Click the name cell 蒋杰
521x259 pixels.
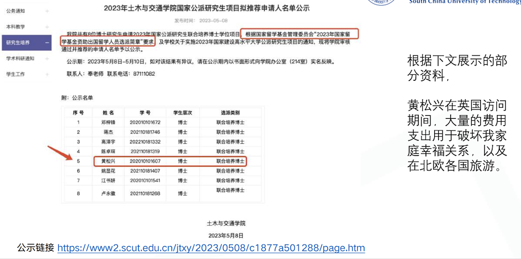click(x=109, y=132)
